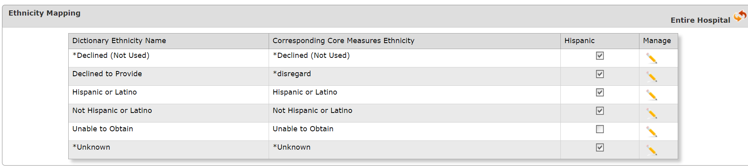
Task: Edit the *Declined (Not Used) mapping pencil
Action: click(651, 59)
